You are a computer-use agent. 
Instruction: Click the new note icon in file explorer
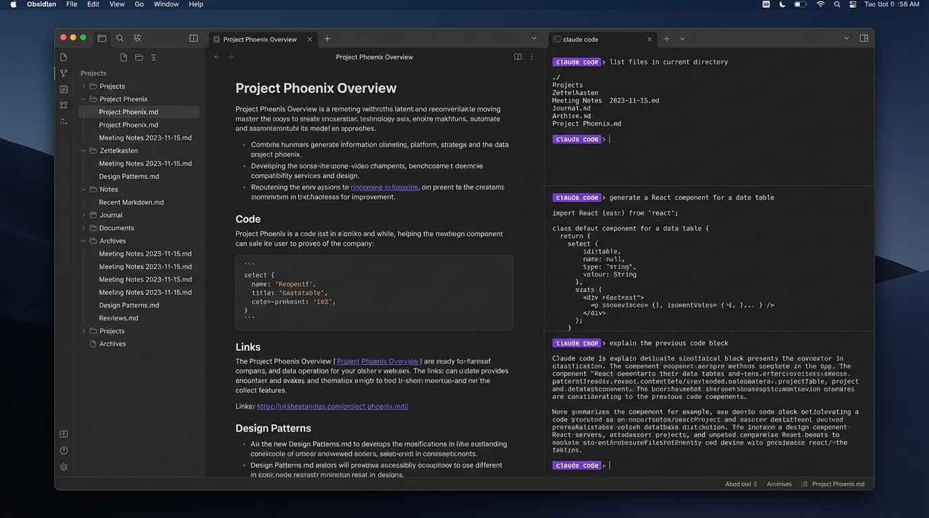tap(124, 57)
